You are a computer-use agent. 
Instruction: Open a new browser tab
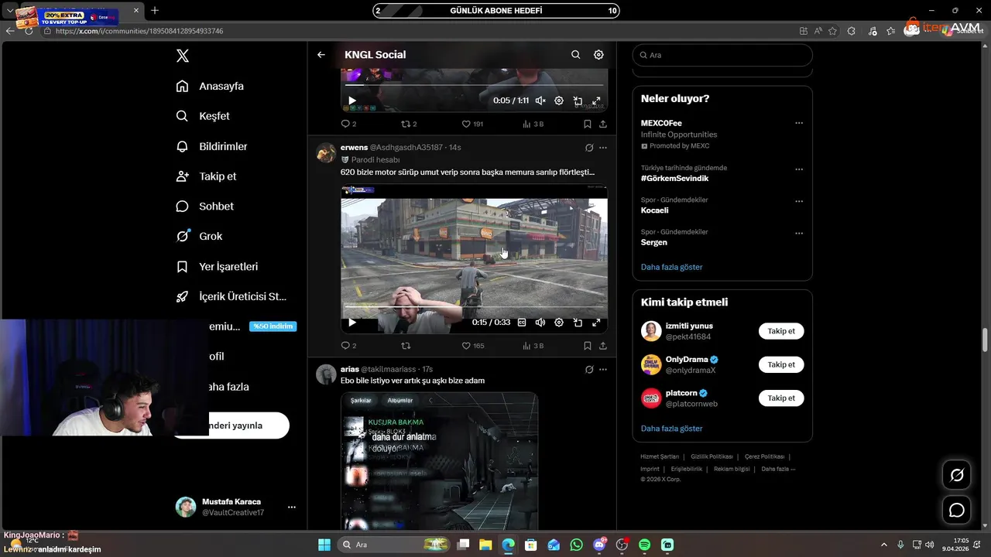155,10
